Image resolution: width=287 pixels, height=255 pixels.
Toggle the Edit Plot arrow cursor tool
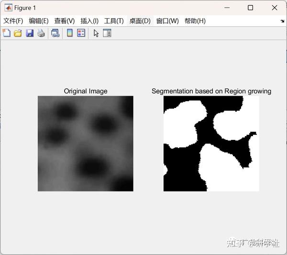(x=96, y=33)
